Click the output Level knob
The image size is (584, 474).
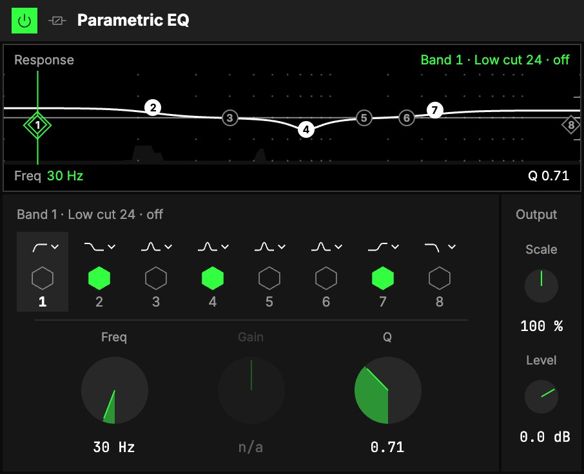pos(541,397)
